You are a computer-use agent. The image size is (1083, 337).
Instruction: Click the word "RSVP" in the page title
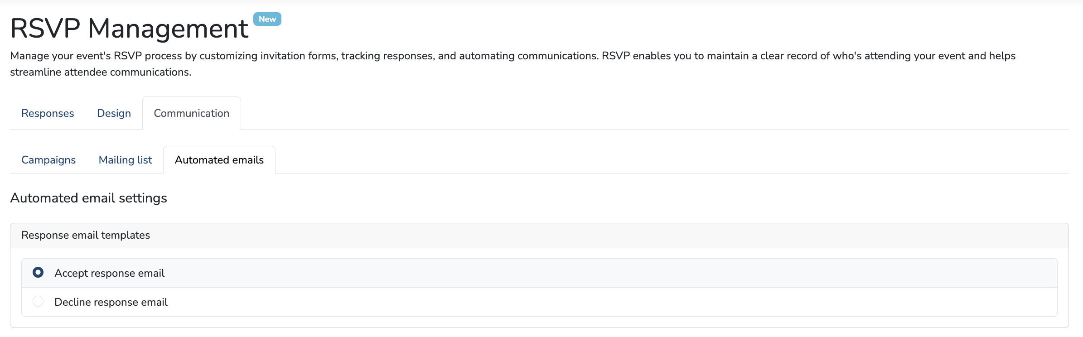45,29
